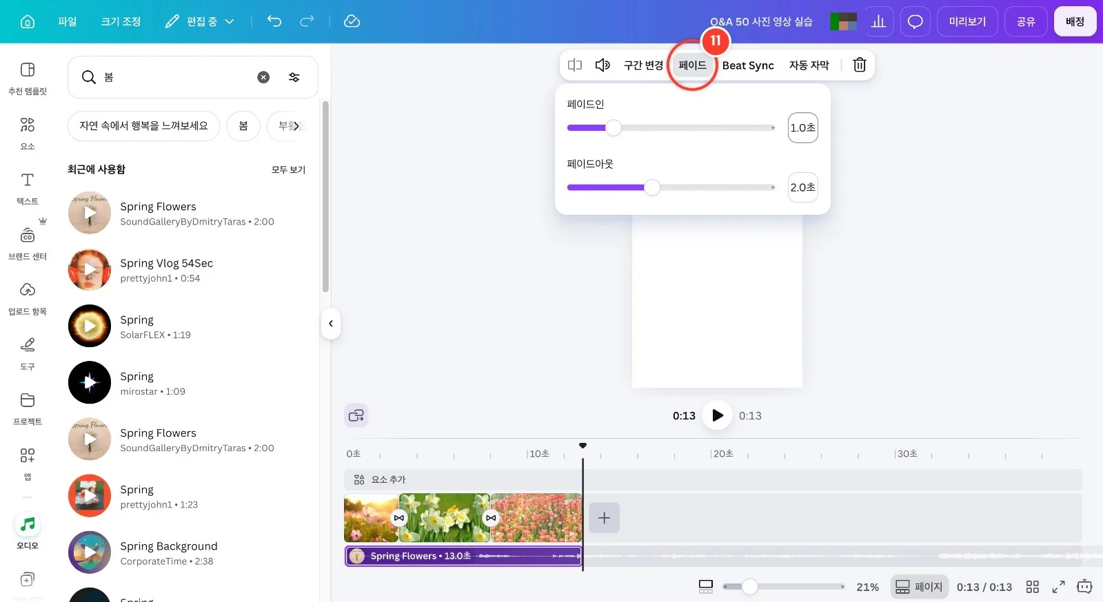Play the video from timeline
Screen dimensions: 1103x602
717,415
